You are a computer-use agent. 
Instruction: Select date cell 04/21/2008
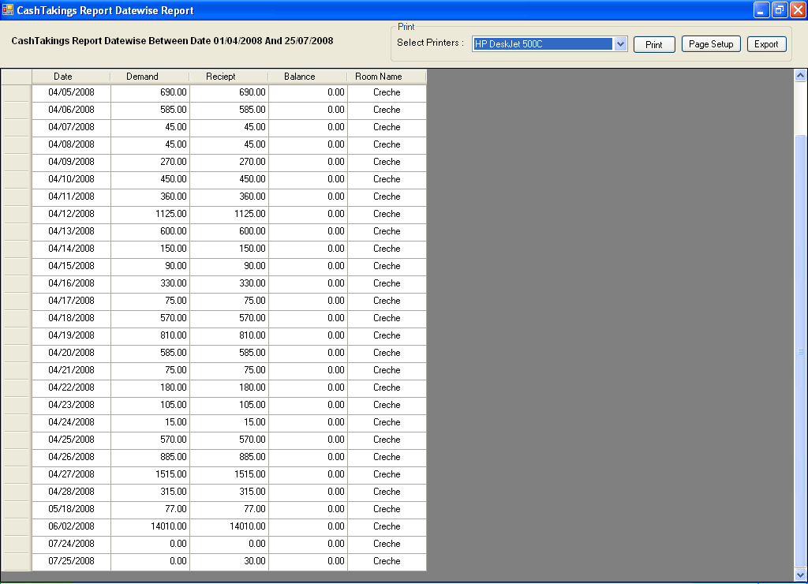click(x=71, y=370)
